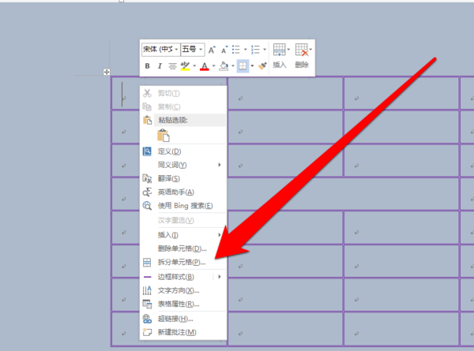Choose 翻译(S) from context menu
The image size is (474, 351).
(183, 178)
